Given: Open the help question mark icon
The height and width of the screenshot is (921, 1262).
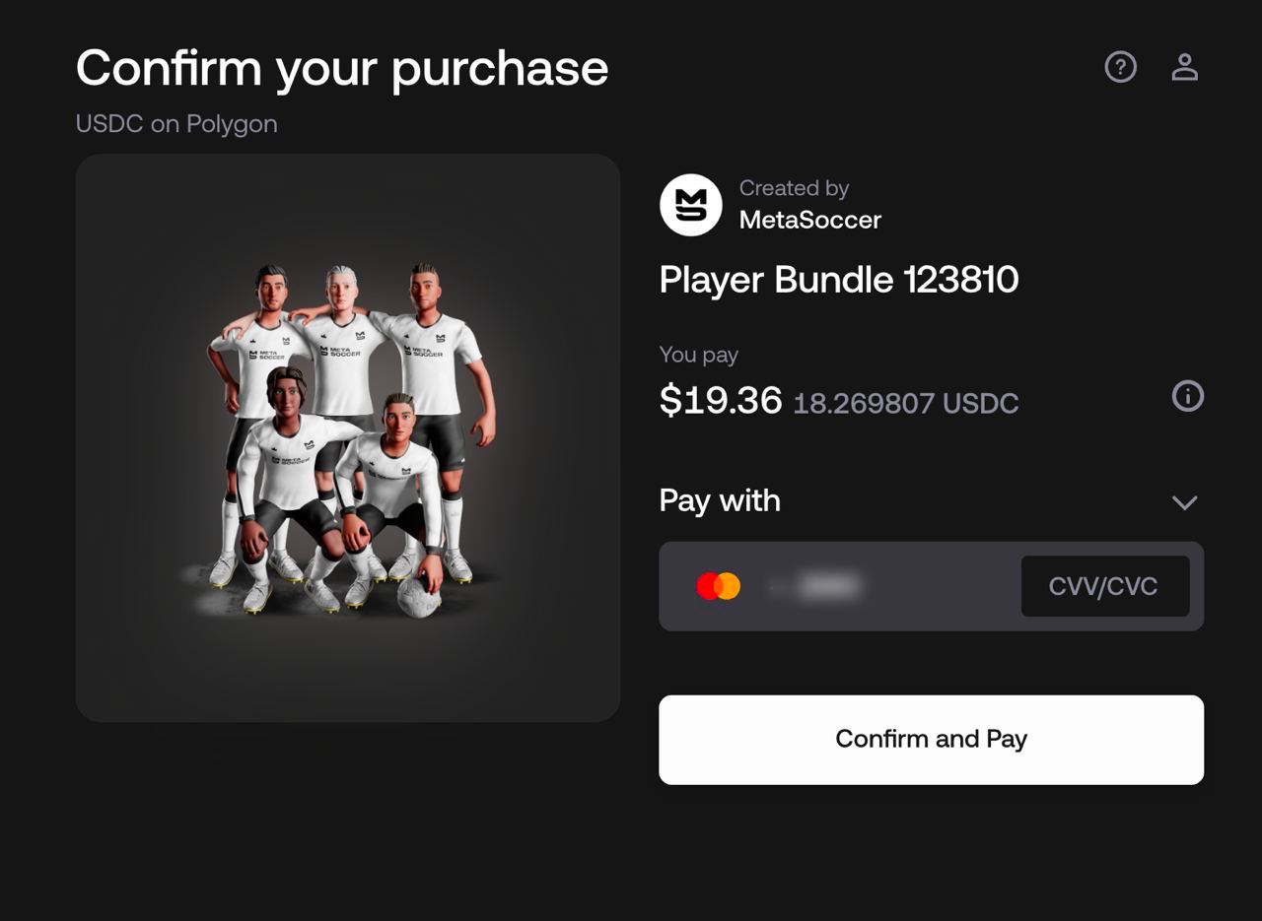Looking at the screenshot, I should point(1120,67).
